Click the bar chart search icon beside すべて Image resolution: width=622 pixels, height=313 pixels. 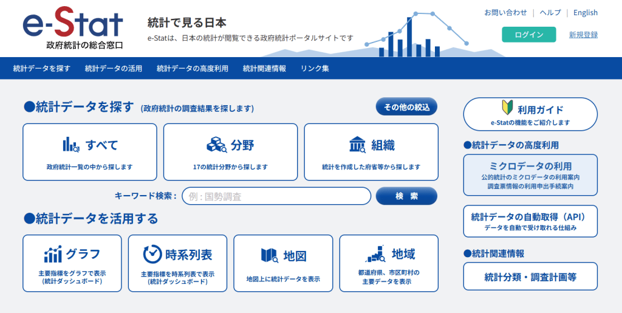(x=71, y=145)
